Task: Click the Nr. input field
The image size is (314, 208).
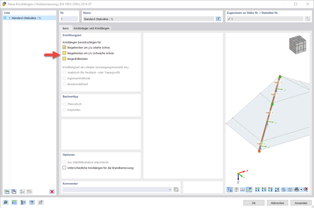Action: (69, 19)
